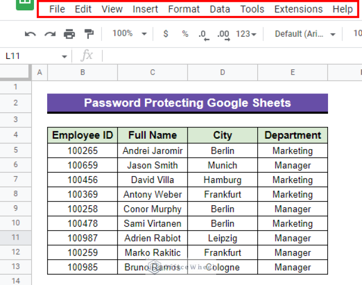Select Marketing cell in Andrei Jaromir row
This screenshot has width=362, height=285.
point(293,151)
